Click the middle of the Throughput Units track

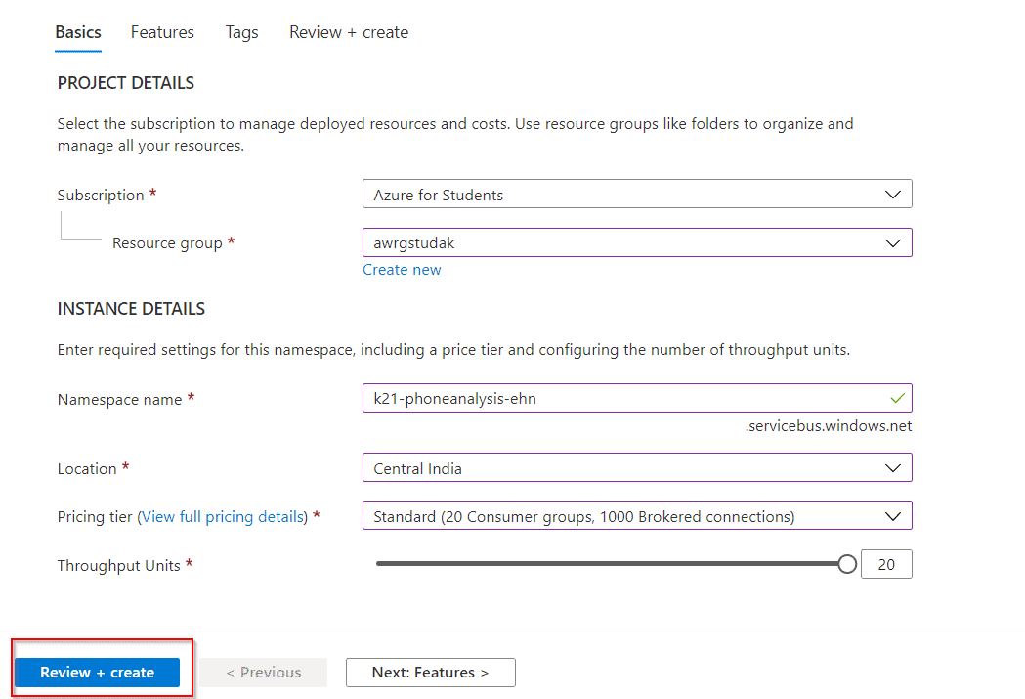tap(611, 564)
